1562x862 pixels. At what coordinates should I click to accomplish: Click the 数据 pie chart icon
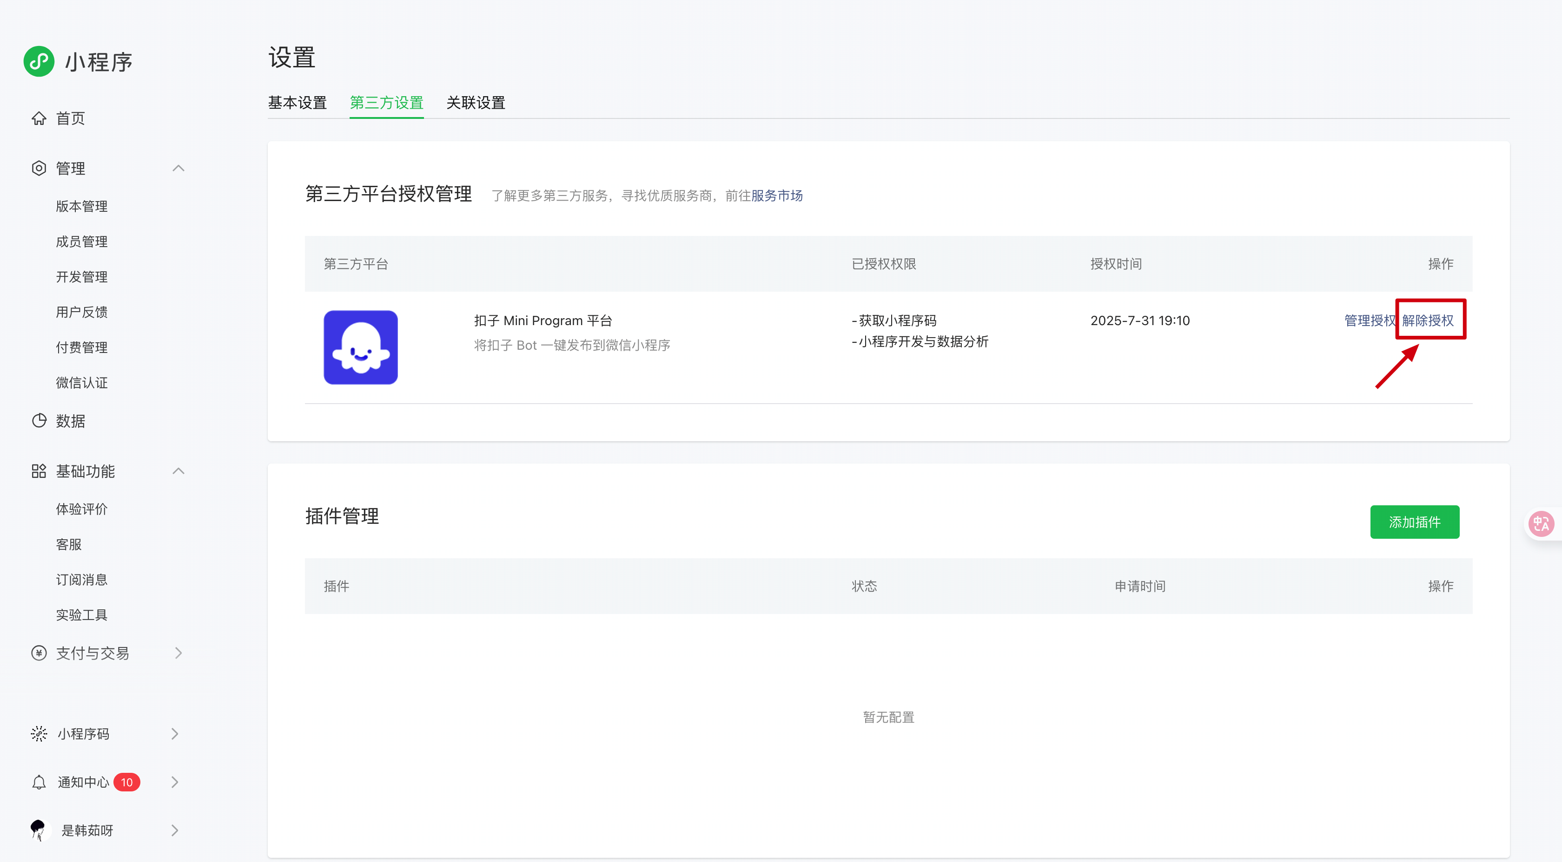coord(39,420)
